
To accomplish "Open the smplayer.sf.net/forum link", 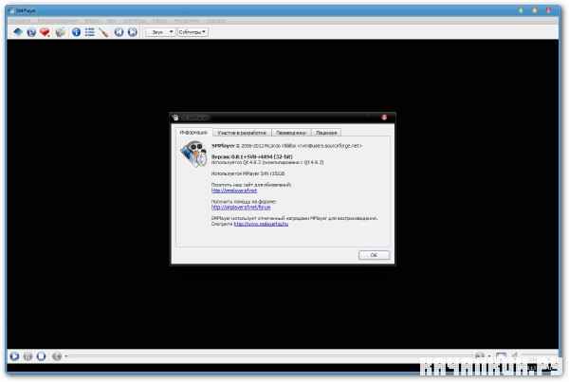I will tap(241, 208).
